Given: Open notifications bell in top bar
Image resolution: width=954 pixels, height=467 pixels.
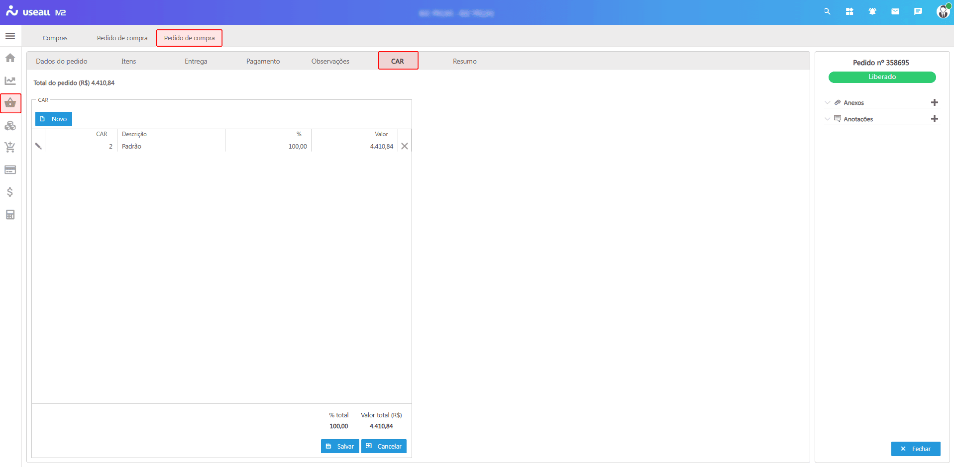Looking at the screenshot, I should click(x=872, y=11).
